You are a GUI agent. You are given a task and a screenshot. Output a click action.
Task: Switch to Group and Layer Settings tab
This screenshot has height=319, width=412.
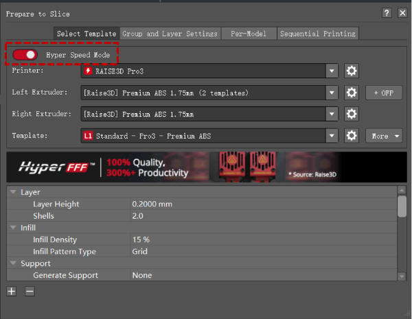(x=170, y=34)
